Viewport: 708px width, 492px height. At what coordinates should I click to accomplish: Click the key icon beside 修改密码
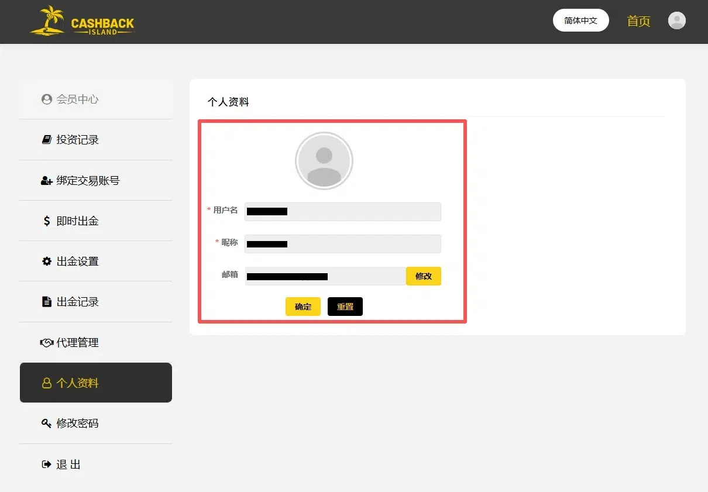pyautogui.click(x=47, y=424)
